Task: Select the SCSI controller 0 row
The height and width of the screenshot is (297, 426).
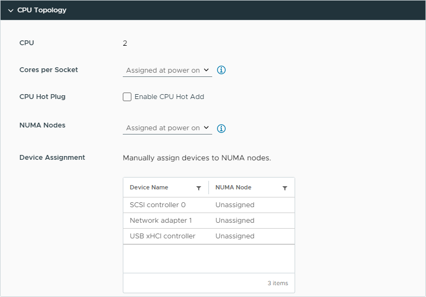Action: pyautogui.click(x=209, y=205)
